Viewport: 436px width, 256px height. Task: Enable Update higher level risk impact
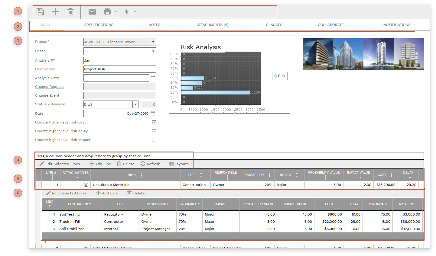click(154, 140)
